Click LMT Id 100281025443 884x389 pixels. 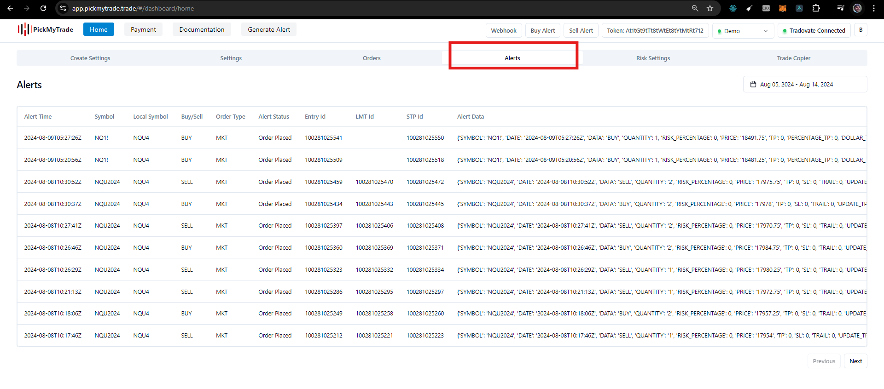coord(374,204)
